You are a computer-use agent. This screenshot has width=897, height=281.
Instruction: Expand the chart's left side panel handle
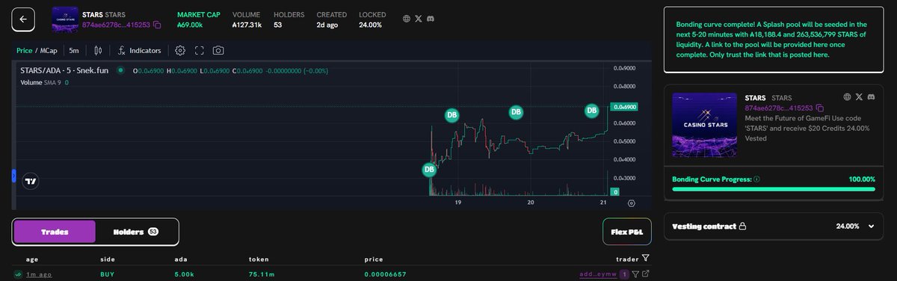13,176
